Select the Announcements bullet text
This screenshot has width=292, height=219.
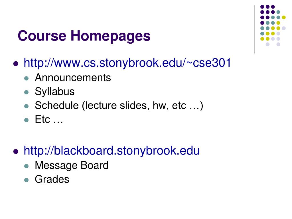pos(73,78)
